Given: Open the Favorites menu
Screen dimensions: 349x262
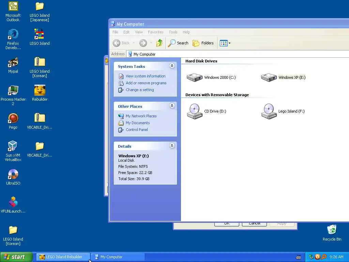Looking at the screenshot, I should coord(155,32).
